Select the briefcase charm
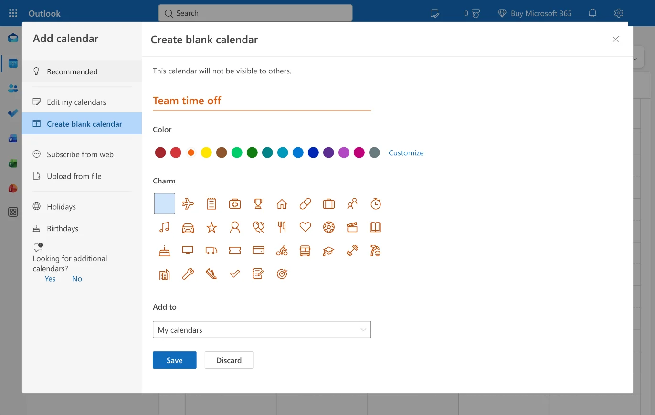The height and width of the screenshot is (415, 655). 328,204
